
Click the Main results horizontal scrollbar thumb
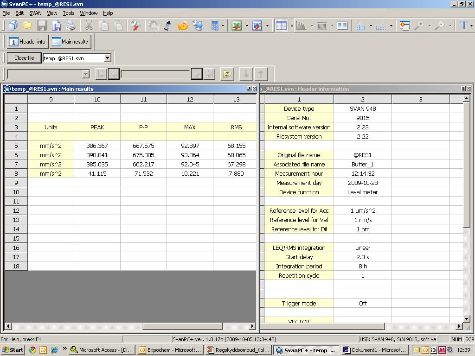[182, 326]
